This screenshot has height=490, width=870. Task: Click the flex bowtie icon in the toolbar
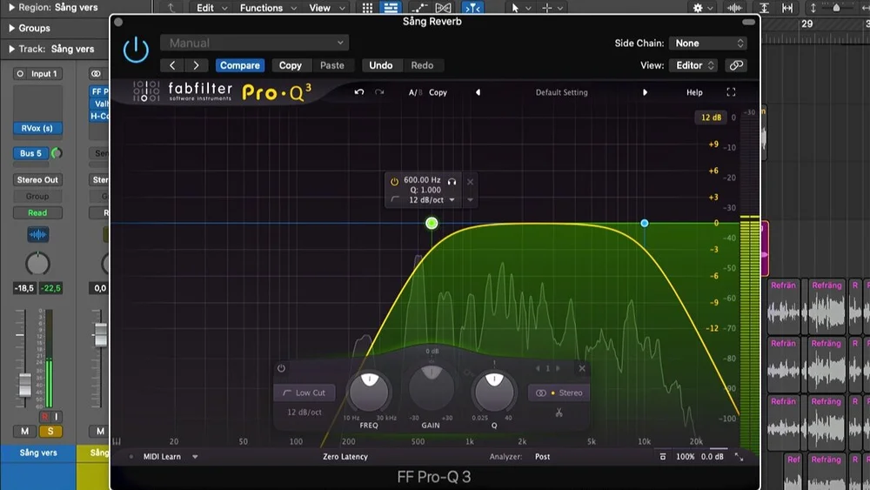[444, 8]
